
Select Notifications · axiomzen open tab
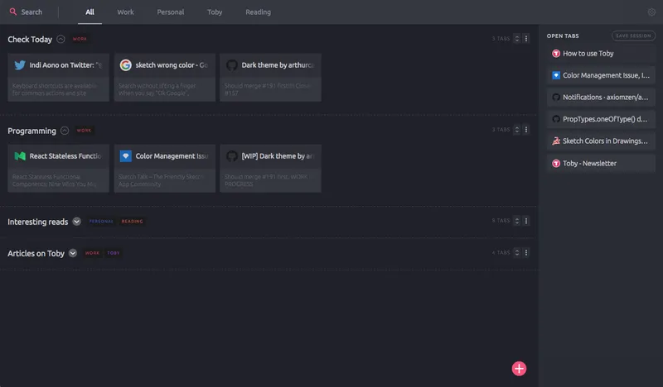tap(601, 98)
